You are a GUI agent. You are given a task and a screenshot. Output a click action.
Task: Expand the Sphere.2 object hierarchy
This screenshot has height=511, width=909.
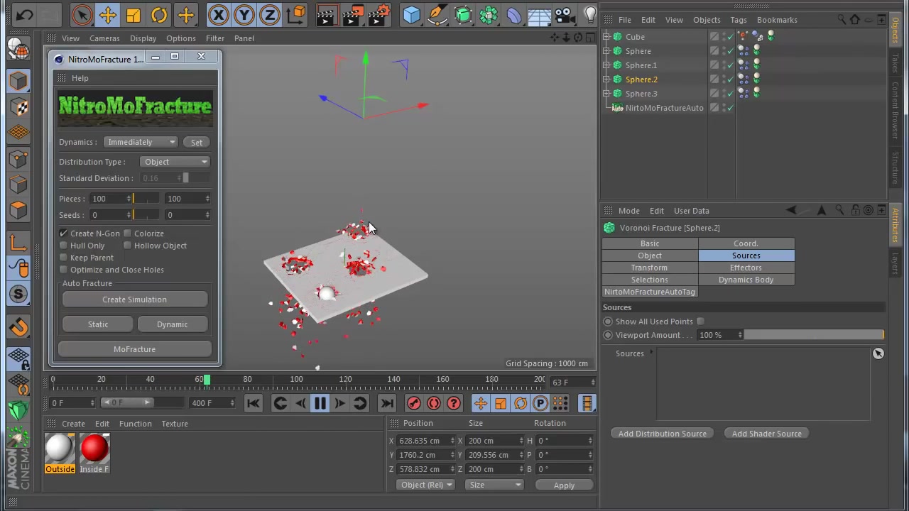[606, 79]
